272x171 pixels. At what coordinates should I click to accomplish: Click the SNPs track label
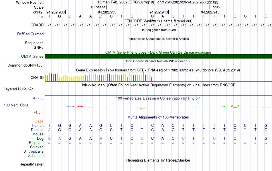point(39,47)
